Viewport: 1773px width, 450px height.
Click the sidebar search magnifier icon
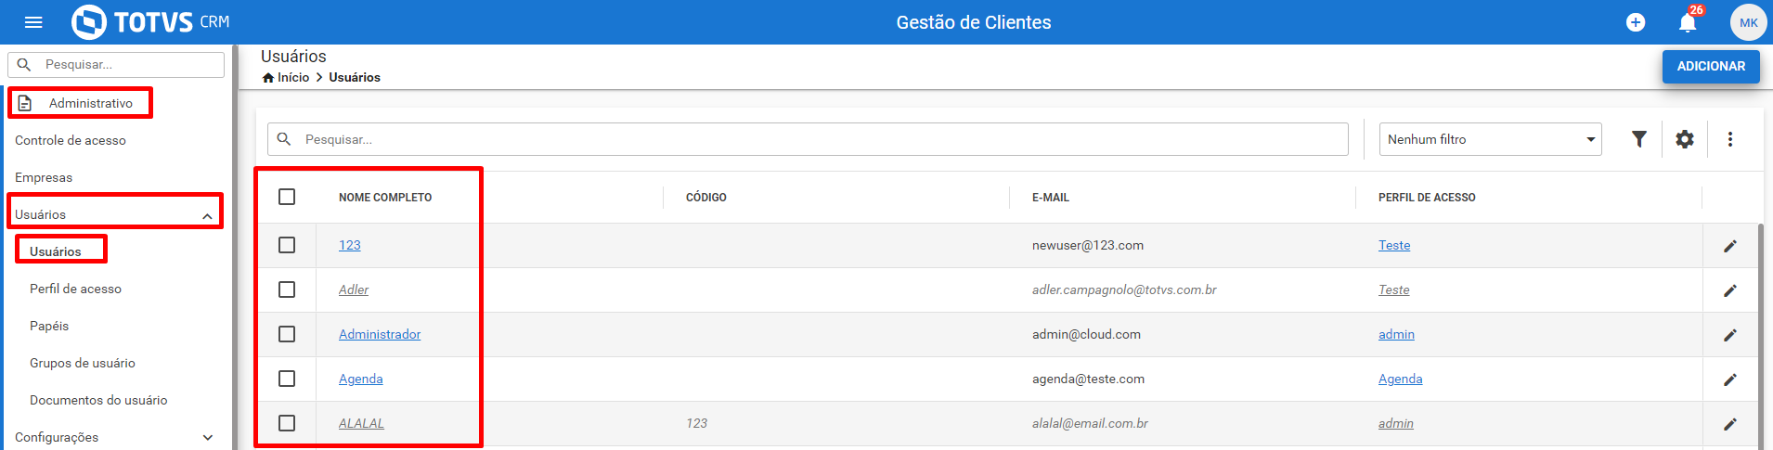(x=24, y=64)
